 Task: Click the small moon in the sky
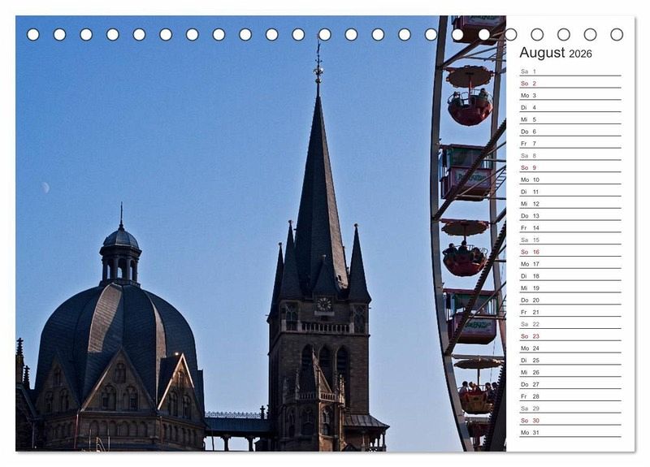46,187
